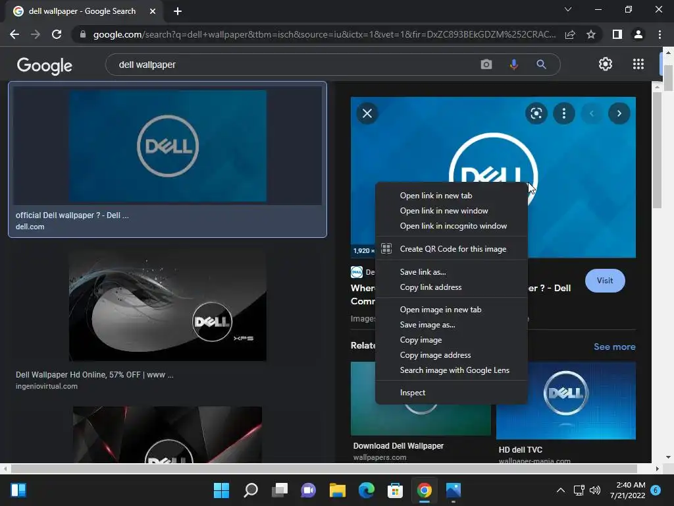Click the tab search chevron in title bar

pos(568,9)
